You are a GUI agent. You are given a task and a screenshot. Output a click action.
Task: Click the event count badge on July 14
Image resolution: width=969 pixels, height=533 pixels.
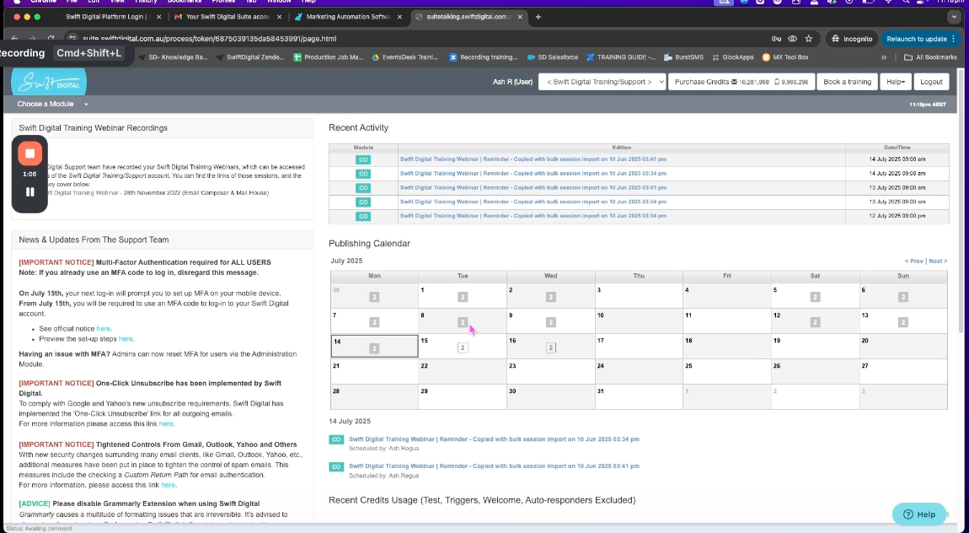pyautogui.click(x=374, y=349)
